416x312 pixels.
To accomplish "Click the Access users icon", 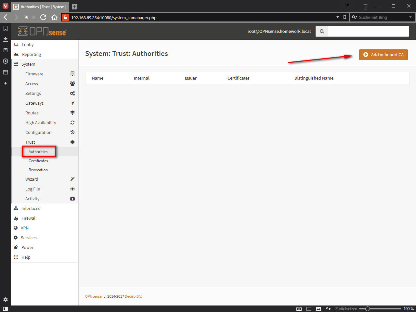I will (x=72, y=84).
